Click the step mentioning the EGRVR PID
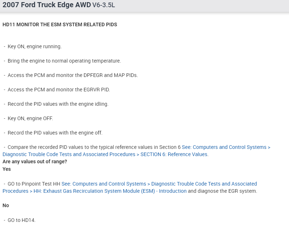The image size is (289, 237). pos(58,90)
